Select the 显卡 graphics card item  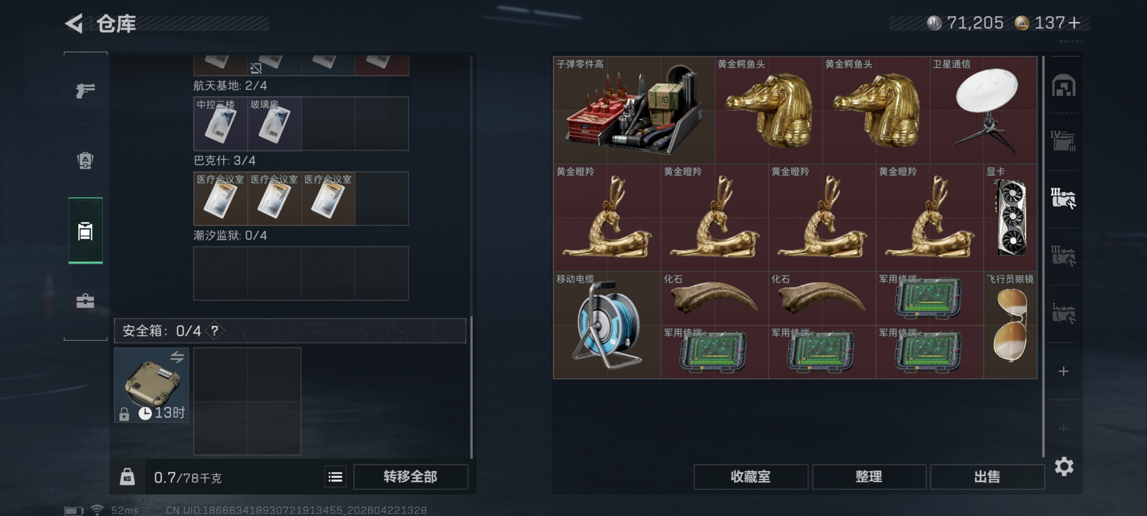[x=1010, y=218]
